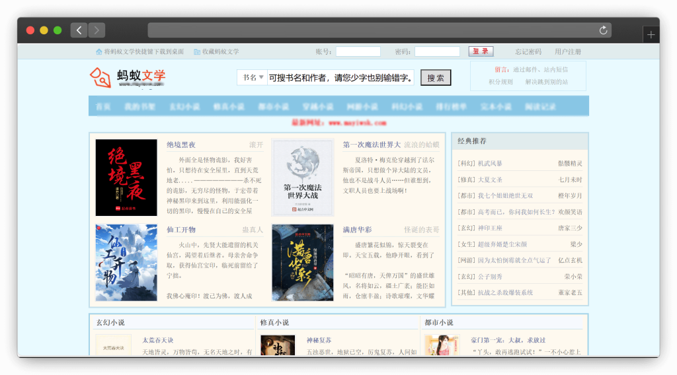Open the 积分规则 link
The image size is (677, 375).
coord(500,82)
